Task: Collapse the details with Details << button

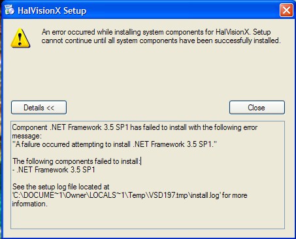Action: tap(39, 107)
